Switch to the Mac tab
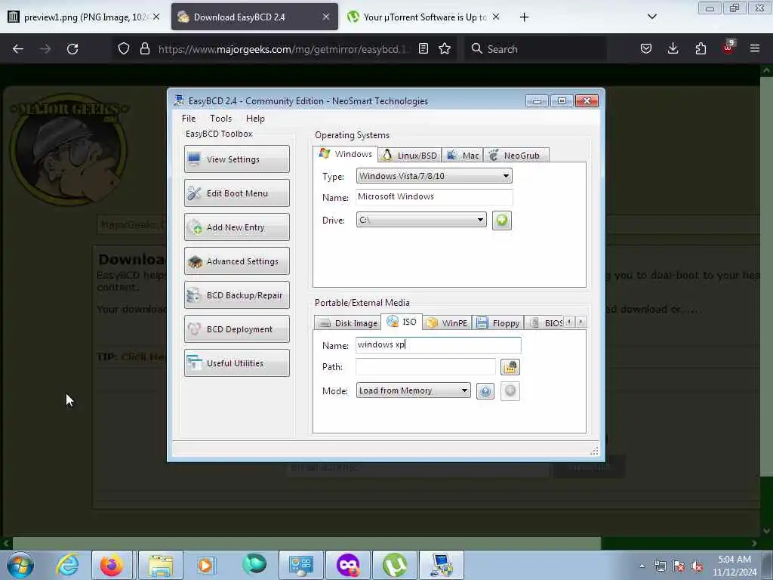The height and width of the screenshot is (580, 773). [463, 156]
